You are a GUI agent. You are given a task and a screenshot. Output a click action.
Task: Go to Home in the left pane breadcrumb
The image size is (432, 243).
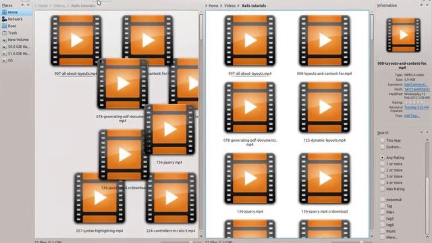[x=43, y=5]
